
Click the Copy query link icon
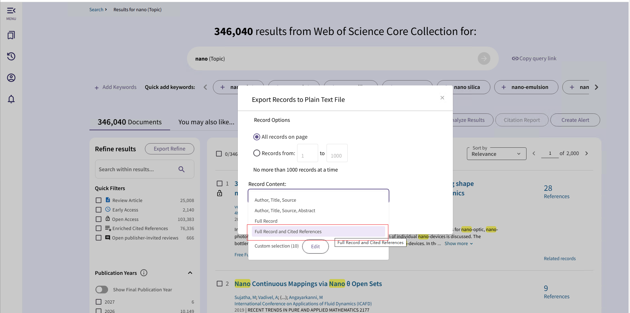[515, 58]
